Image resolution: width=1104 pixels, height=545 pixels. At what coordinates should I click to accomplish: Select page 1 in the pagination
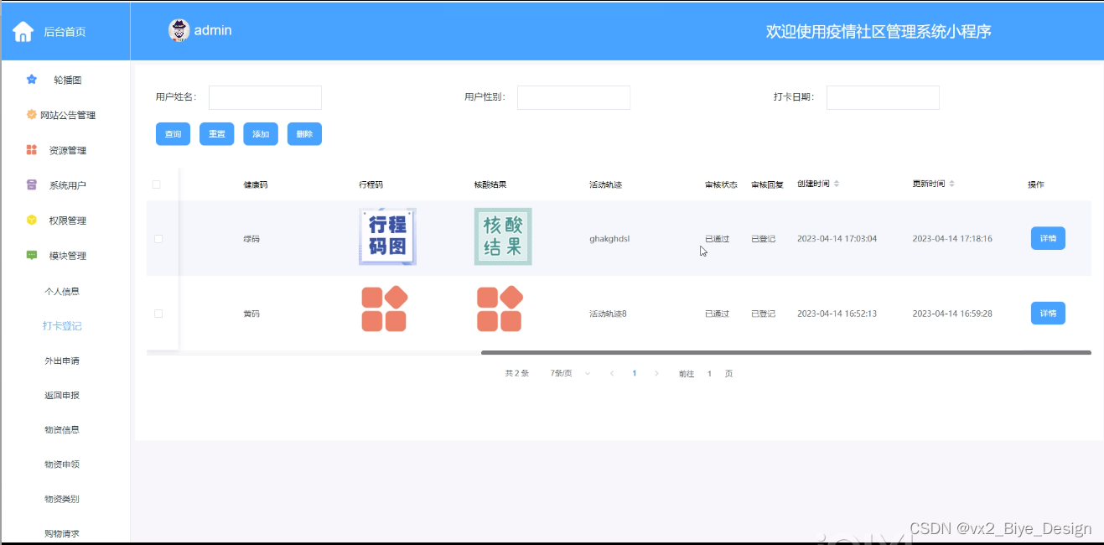(x=635, y=373)
